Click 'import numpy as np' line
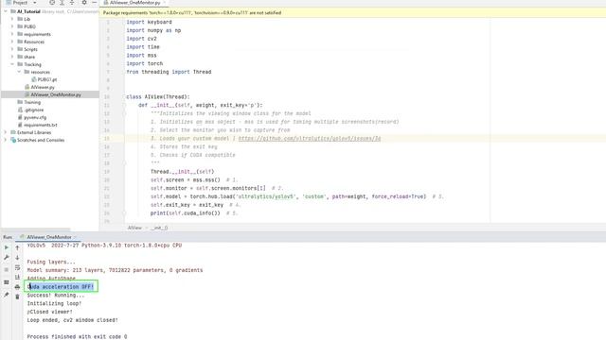Image resolution: width=606 pixels, height=340 pixels. tap(153, 30)
